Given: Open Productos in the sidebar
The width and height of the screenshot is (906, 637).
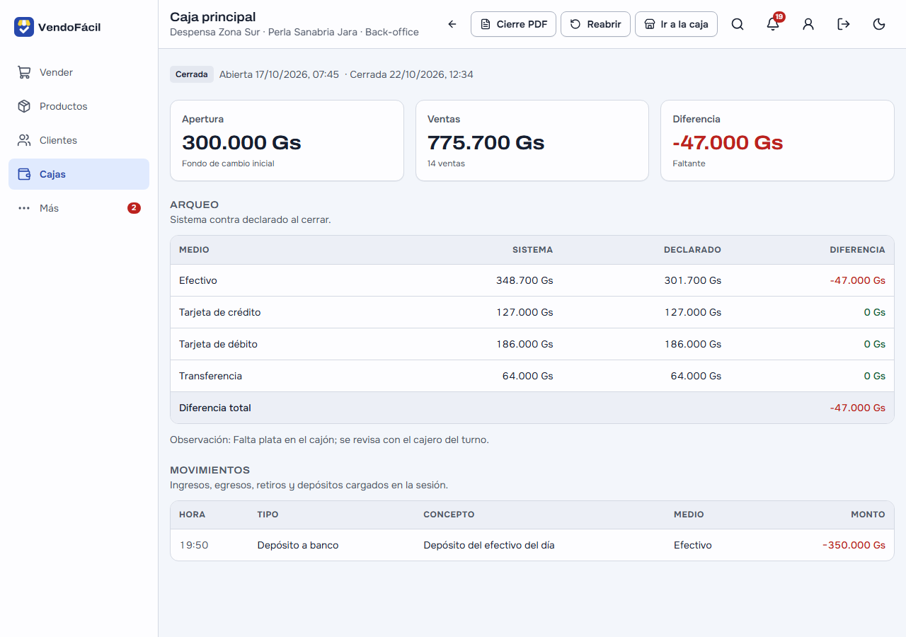Looking at the screenshot, I should [x=79, y=106].
